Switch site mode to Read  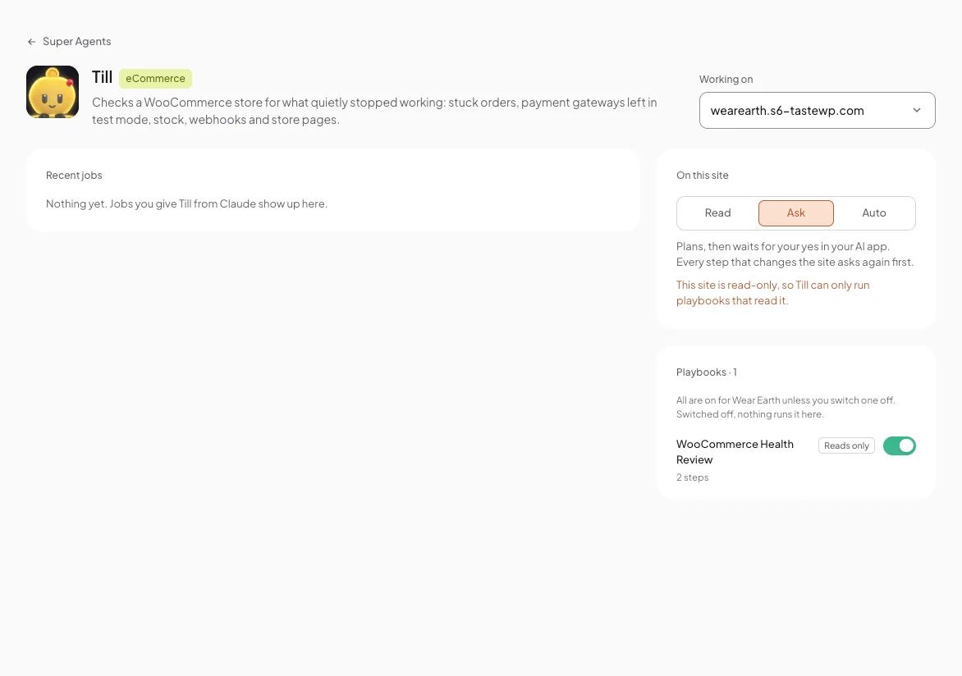[718, 212]
